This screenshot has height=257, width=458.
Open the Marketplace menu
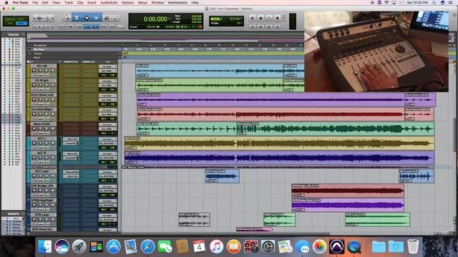[x=177, y=3]
